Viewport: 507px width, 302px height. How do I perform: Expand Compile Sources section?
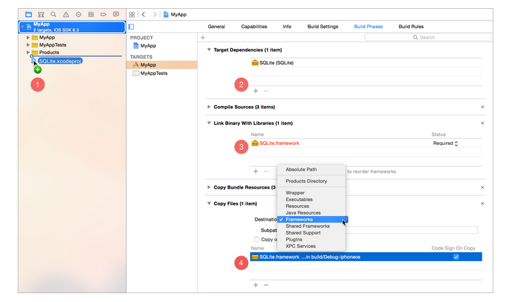tap(209, 107)
